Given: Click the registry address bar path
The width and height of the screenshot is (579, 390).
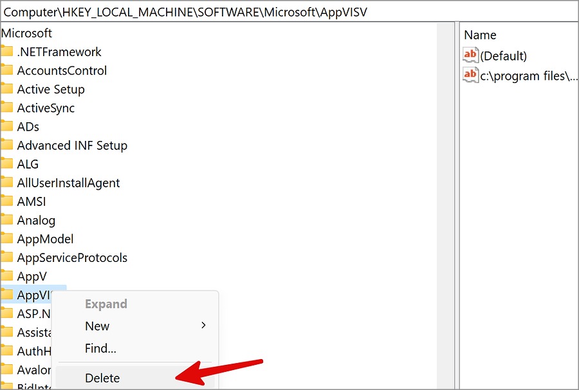Looking at the screenshot, I should 185,12.
